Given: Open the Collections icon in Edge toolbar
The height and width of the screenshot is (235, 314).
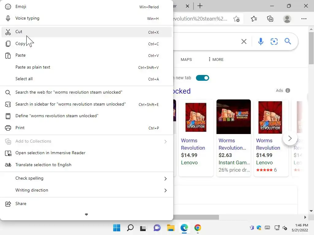Looking at the screenshot, I should [x=270, y=19].
